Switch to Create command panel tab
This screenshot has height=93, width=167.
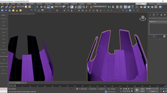tap(150, 15)
